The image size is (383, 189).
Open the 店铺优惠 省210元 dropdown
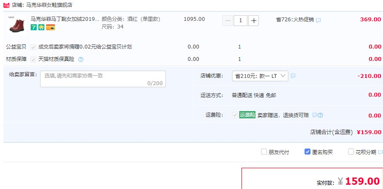pyautogui.click(x=260, y=76)
